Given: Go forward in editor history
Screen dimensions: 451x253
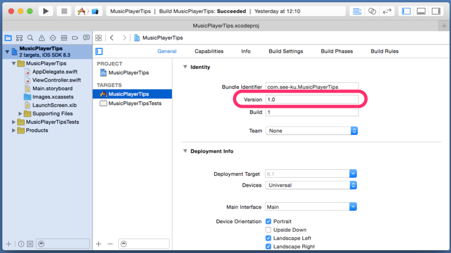Looking at the screenshot, I should [x=124, y=38].
